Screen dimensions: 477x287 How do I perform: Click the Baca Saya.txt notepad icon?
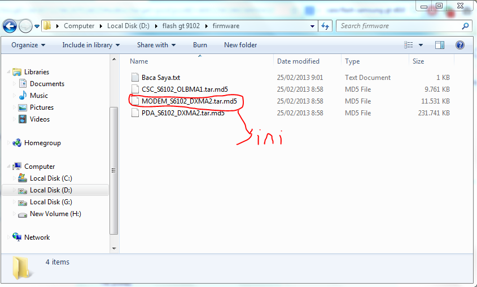(x=135, y=77)
